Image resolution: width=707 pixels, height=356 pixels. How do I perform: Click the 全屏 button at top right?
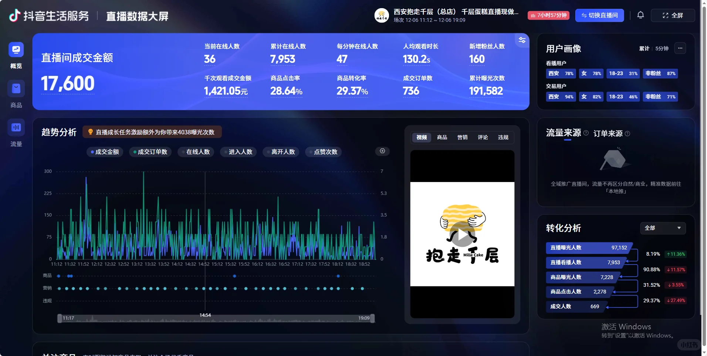point(673,15)
